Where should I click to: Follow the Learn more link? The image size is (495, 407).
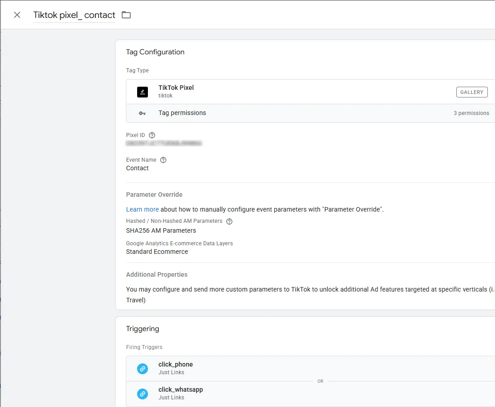click(143, 209)
